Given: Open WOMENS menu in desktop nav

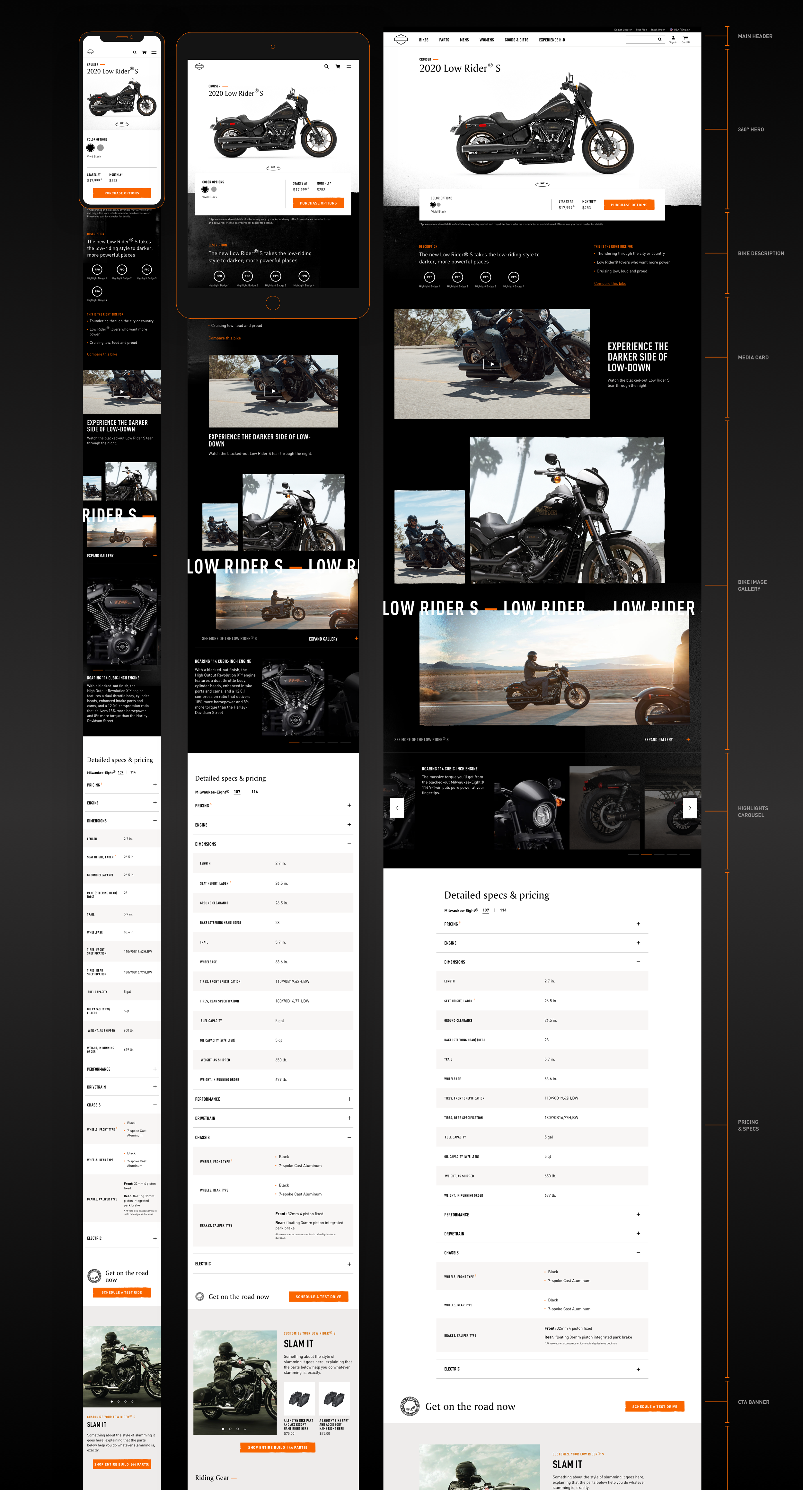Looking at the screenshot, I should [487, 40].
